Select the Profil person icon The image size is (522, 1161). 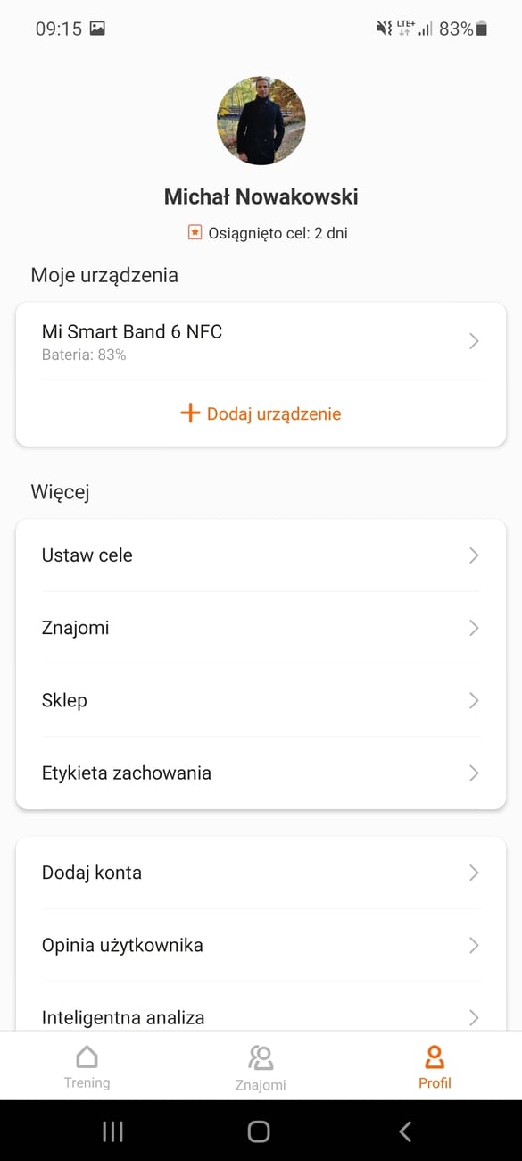pyautogui.click(x=435, y=1057)
